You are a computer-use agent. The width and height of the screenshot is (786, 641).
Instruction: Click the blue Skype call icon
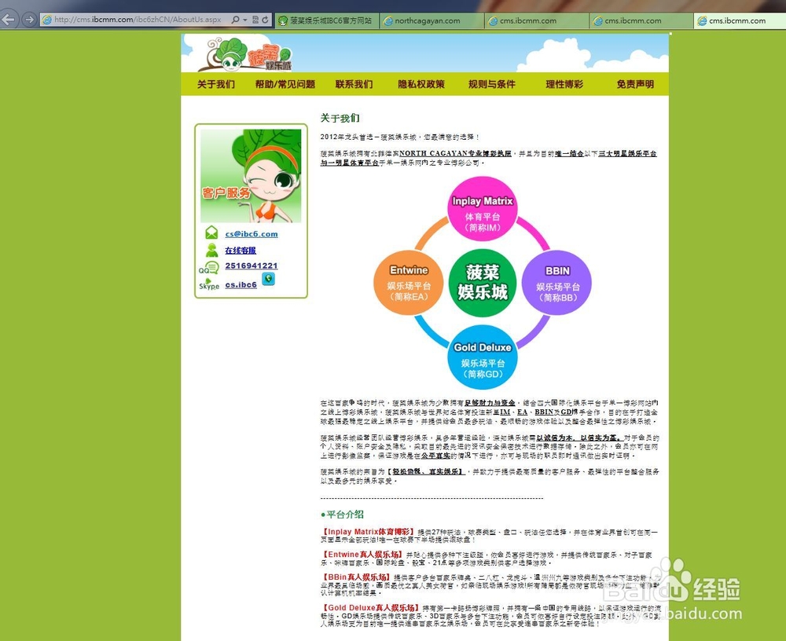coord(269,280)
